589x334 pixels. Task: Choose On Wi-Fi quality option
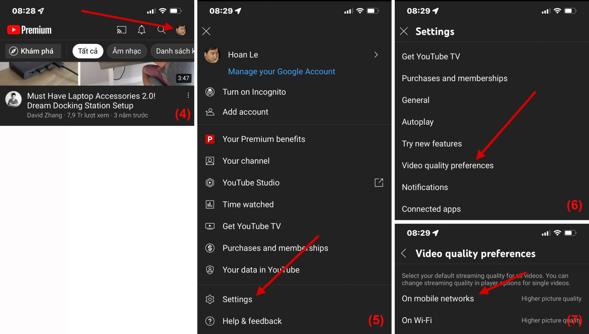click(492, 320)
